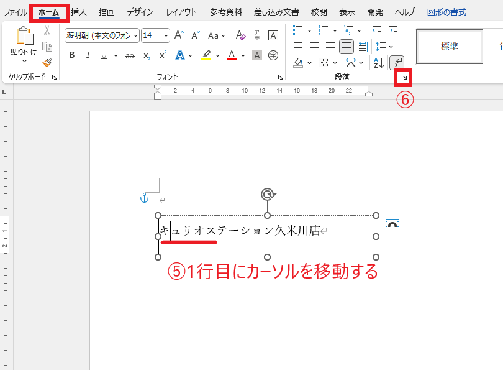503x370 pixels.
Task: Apply paragraph shading paint bucket color
Action: (298, 63)
